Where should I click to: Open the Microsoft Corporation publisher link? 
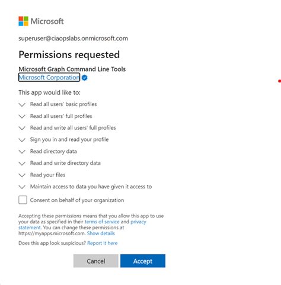[x=49, y=77]
